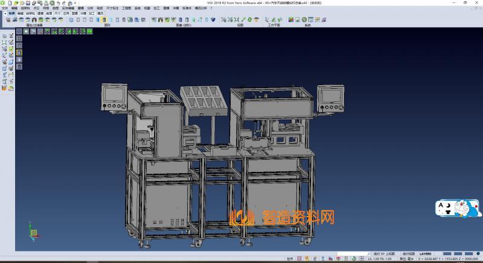Open the 文件 menu
The height and width of the screenshot is (263, 483).
(5, 8)
